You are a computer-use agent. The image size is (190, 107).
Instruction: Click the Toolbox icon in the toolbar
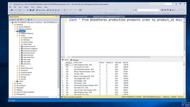(x=170, y=10)
